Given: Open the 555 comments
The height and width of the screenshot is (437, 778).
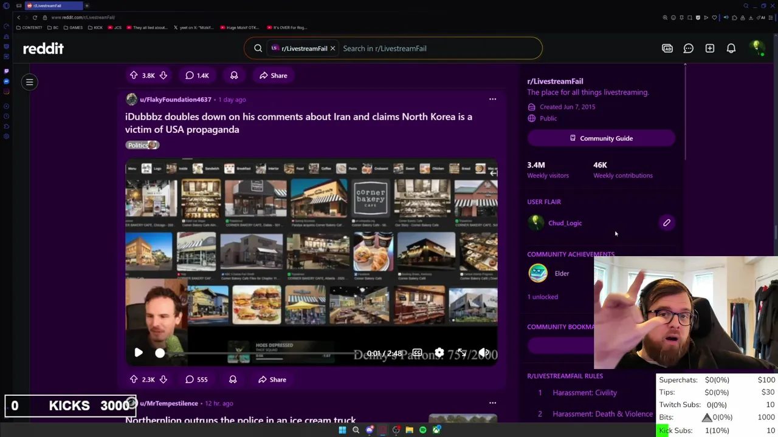Looking at the screenshot, I should pyautogui.click(x=196, y=379).
